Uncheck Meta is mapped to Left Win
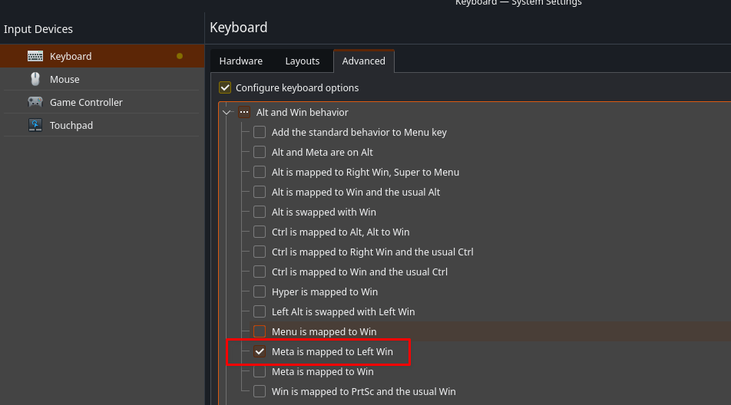Image resolution: width=731 pixels, height=405 pixels. point(260,351)
